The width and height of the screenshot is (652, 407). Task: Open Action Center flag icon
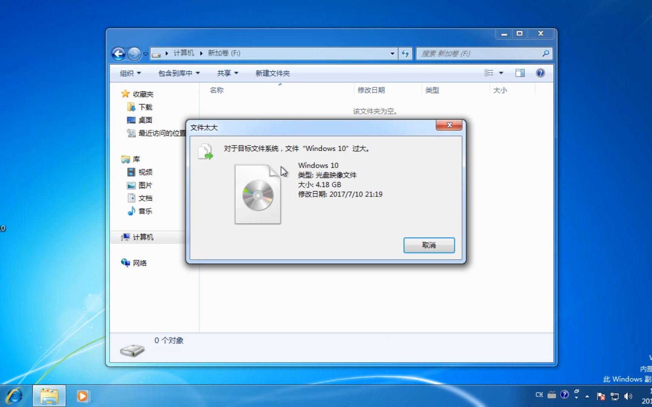601,396
